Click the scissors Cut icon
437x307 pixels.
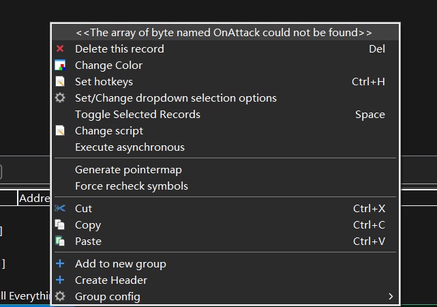tap(60, 209)
